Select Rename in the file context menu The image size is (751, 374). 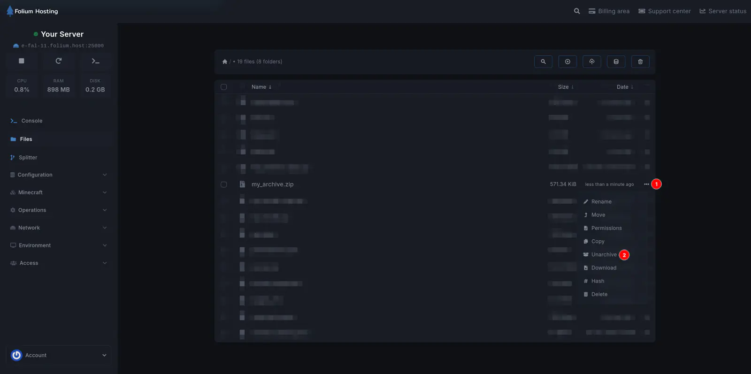click(x=601, y=202)
